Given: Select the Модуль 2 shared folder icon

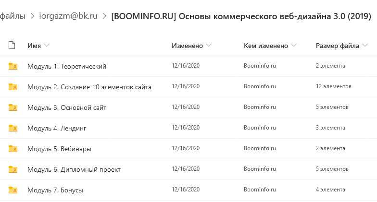Looking at the screenshot, I should 13,87.
